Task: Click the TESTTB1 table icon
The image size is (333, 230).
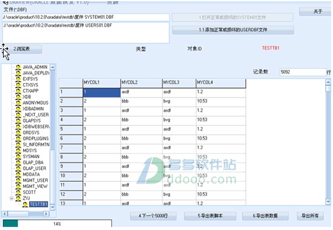Action: pos(25,204)
